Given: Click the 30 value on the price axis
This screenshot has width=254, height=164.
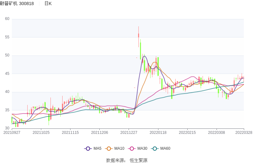Looking at the screenshot, I should 7,128.
